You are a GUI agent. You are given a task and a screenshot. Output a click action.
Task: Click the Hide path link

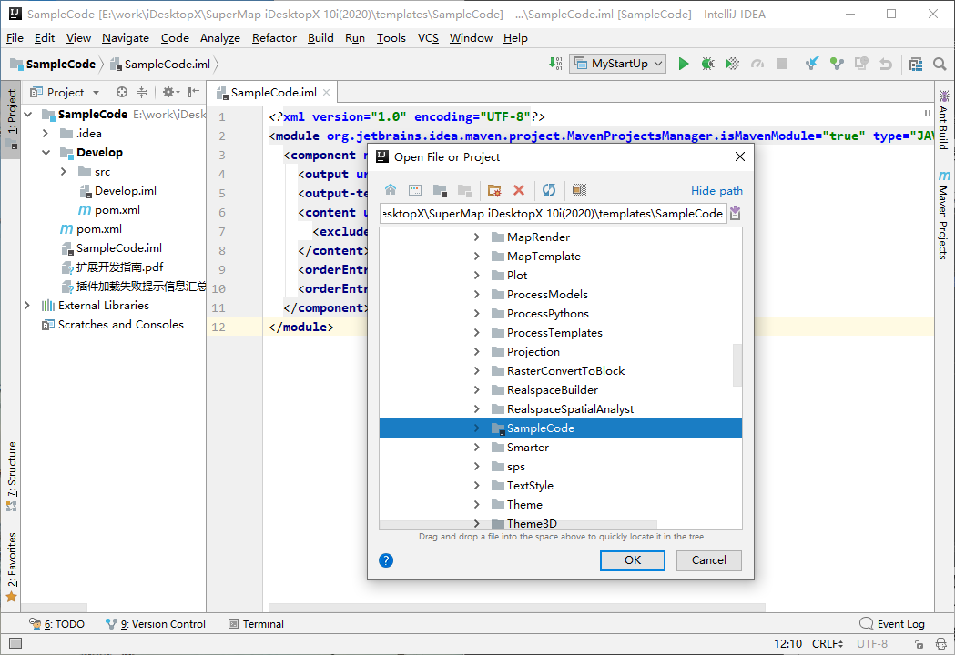pyautogui.click(x=716, y=191)
